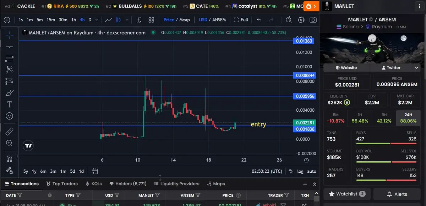The height and width of the screenshot is (206, 426).
Task: Open the Maps tab
Action: point(216,184)
